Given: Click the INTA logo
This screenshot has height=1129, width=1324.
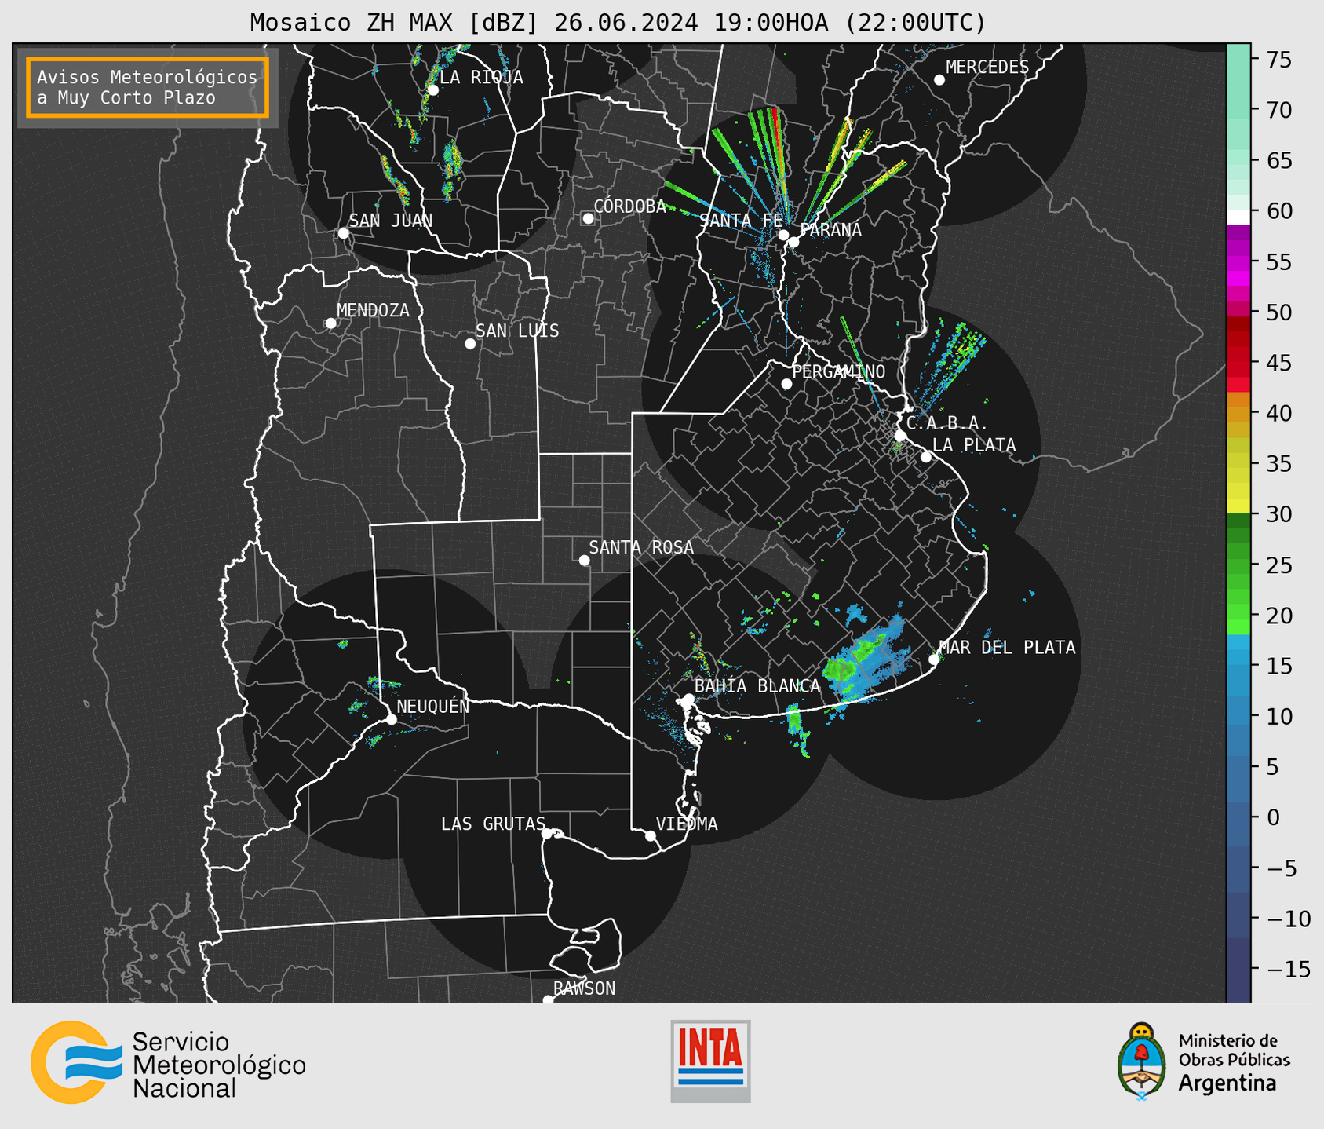Looking at the screenshot, I should tap(710, 1061).
